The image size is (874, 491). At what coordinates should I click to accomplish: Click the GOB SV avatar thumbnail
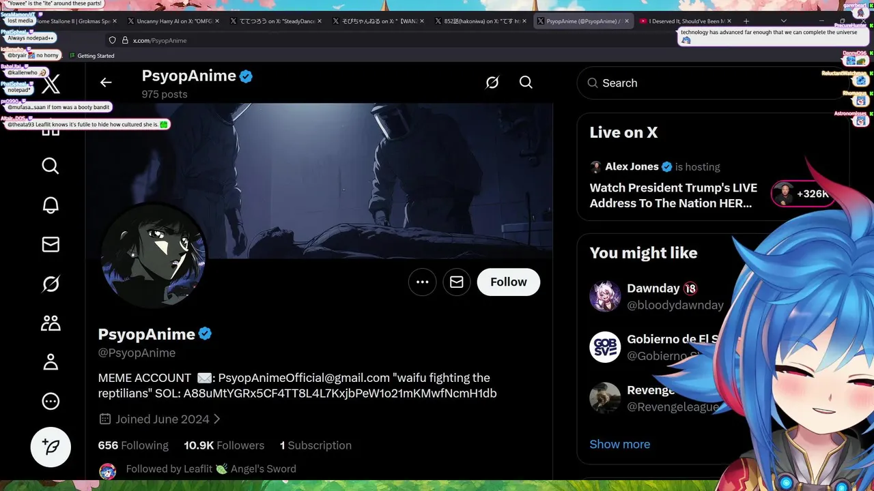[605, 347]
